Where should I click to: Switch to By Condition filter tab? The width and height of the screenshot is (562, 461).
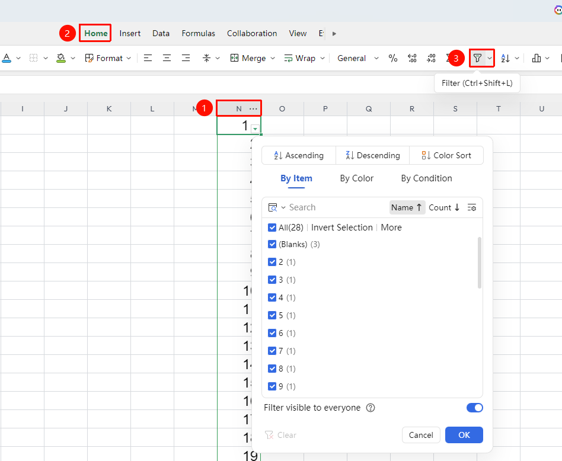[x=426, y=178]
